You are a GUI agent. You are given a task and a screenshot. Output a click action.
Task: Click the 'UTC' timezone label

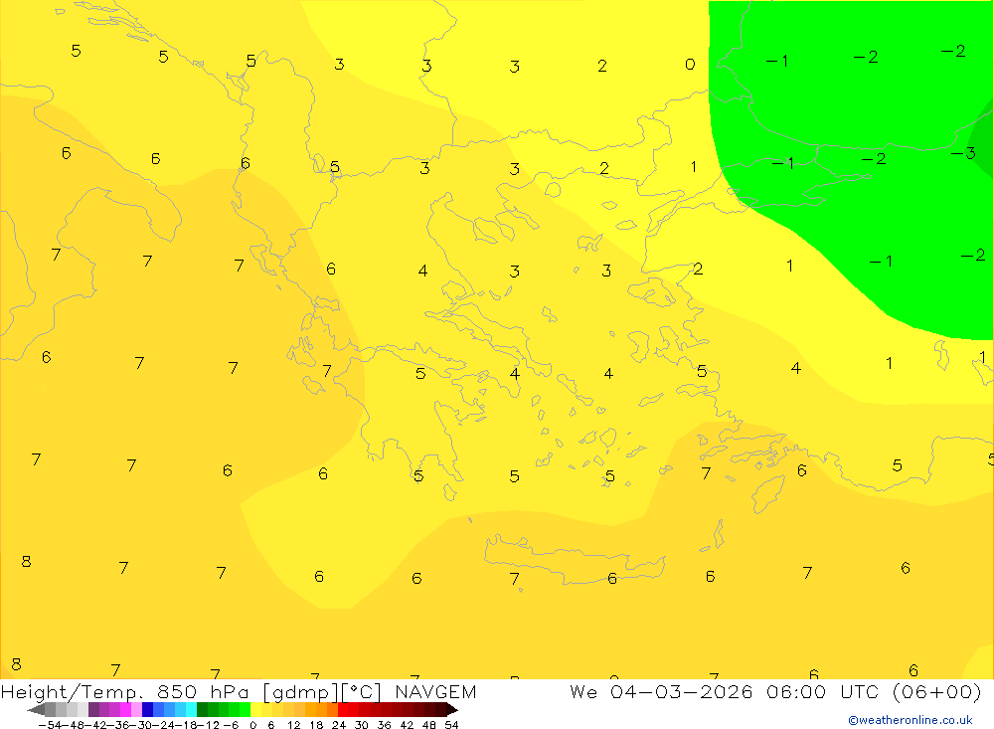tap(861, 691)
